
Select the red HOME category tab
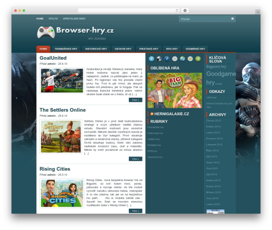coord(44,49)
